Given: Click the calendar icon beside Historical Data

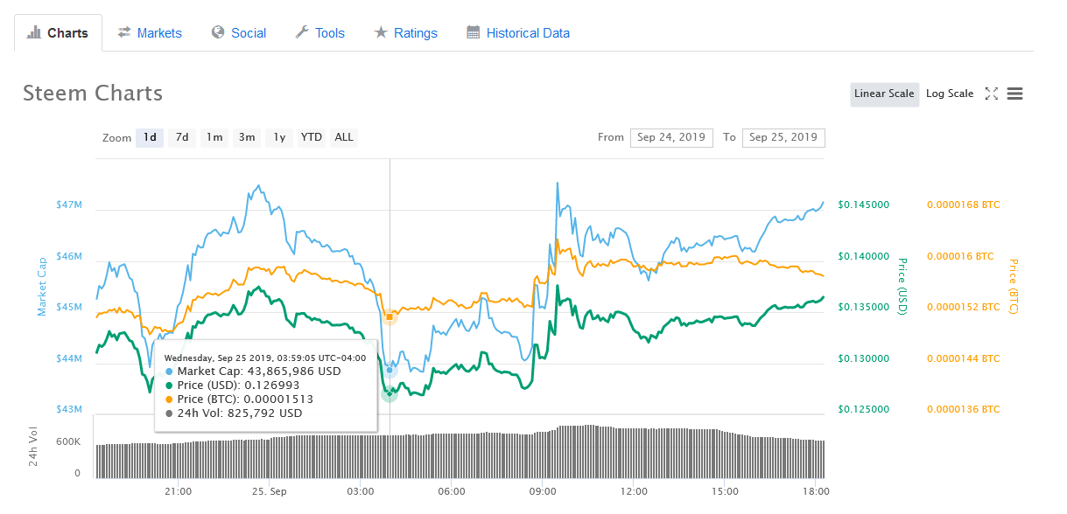Looking at the screenshot, I should pyautogui.click(x=474, y=32).
